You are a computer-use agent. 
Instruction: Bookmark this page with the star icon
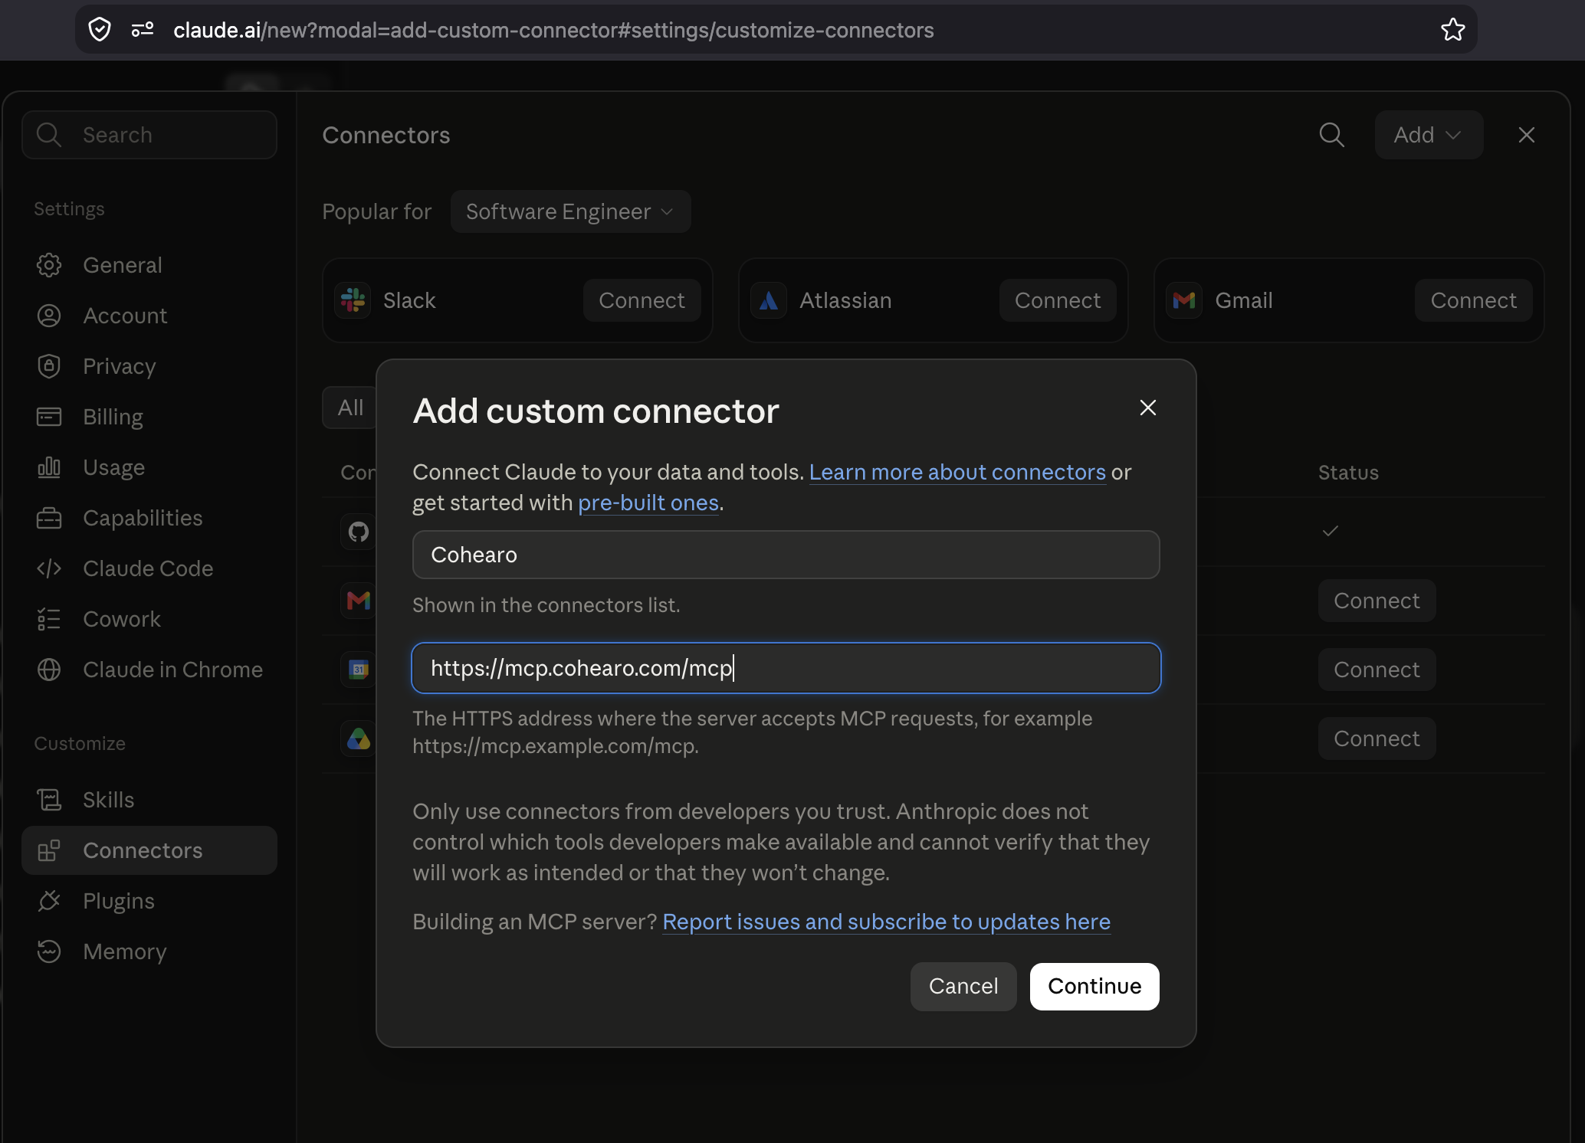[1452, 30]
